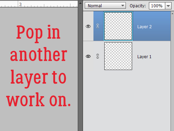This screenshot has width=174, height=131.
Task: Select the Layer 2 name text
Action: (144, 27)
